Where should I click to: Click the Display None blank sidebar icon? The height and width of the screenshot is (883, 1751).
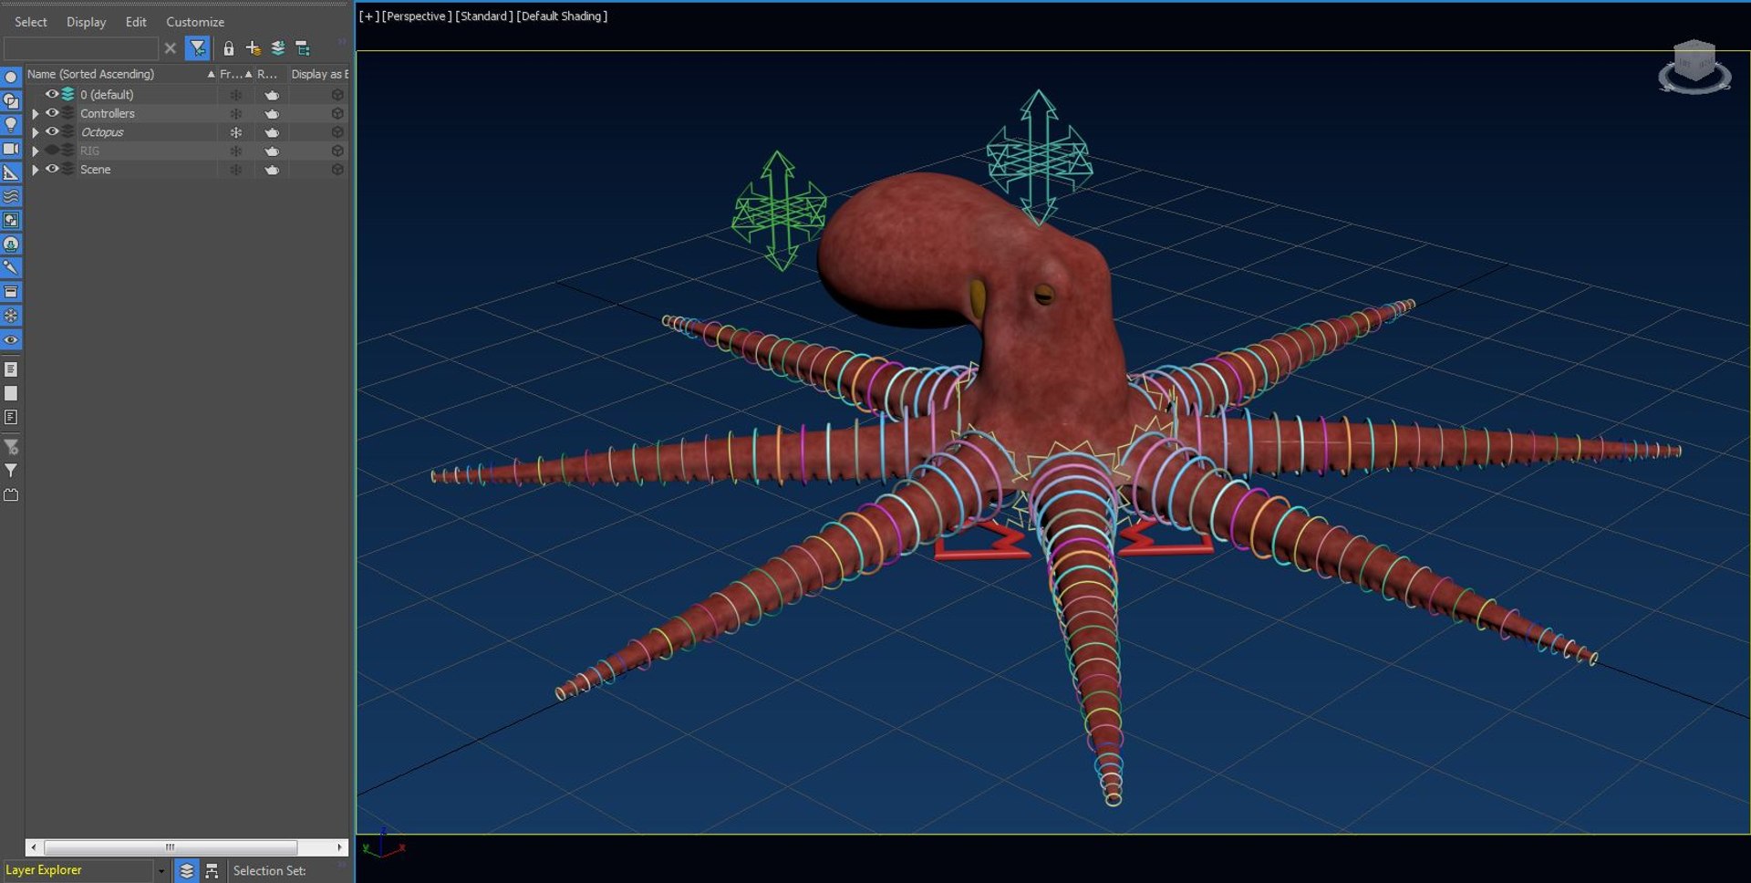11,393
